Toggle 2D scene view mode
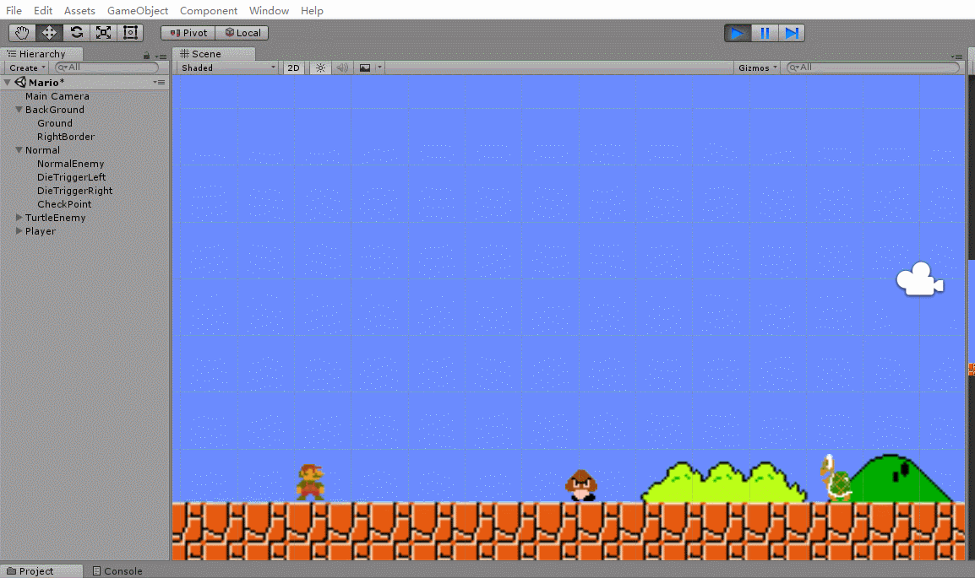975x578 pixels. [x=293, y=68]
